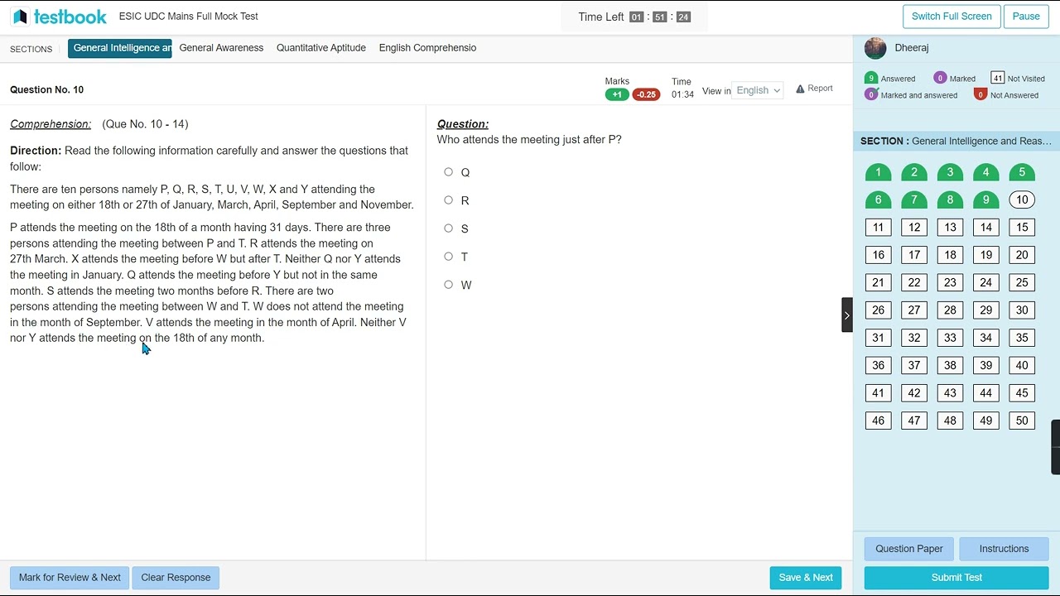Click Mark for Review & Next
This screenshot has width=1060, height=596.
point(70,578)
